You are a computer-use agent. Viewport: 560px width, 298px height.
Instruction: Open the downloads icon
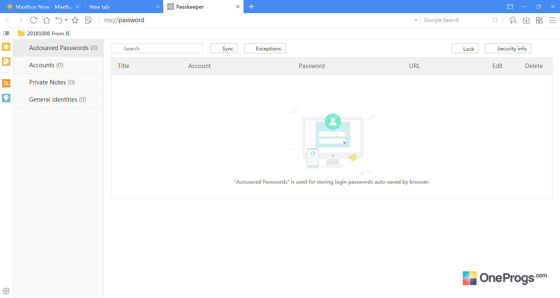point(526,20)
